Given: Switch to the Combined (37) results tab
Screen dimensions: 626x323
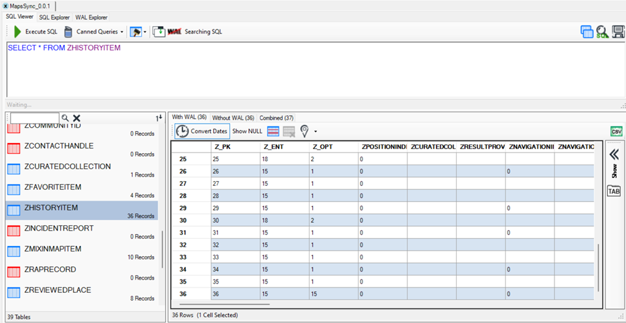Looking at the screenshot, I should click(276, 118).
